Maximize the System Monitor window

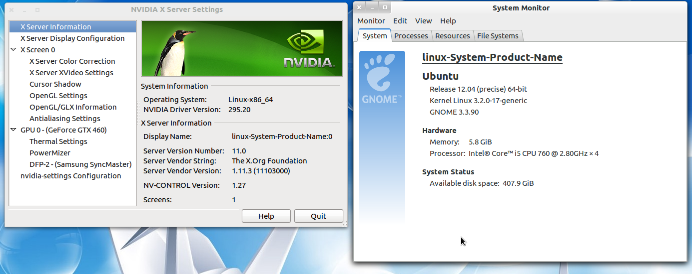[x=385, y=7]
